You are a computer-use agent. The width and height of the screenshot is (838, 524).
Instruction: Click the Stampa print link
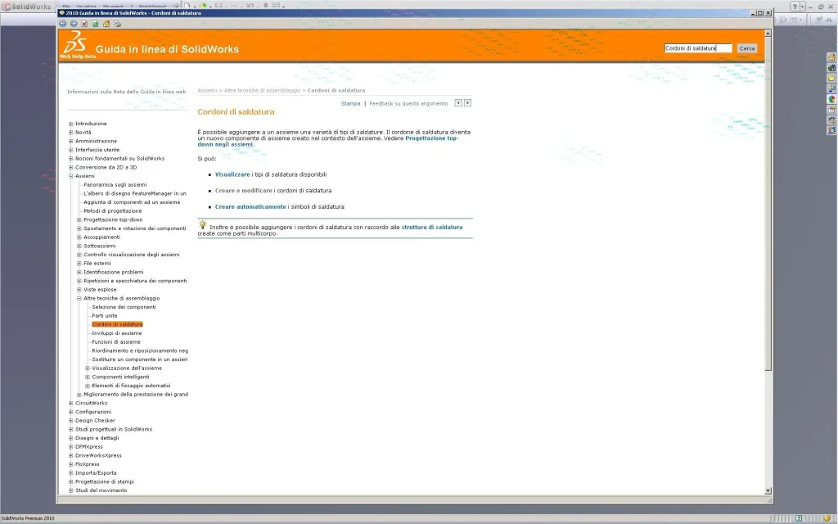pos(350,104)
